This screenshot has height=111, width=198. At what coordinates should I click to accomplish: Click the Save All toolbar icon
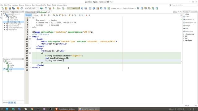point(14,8)
